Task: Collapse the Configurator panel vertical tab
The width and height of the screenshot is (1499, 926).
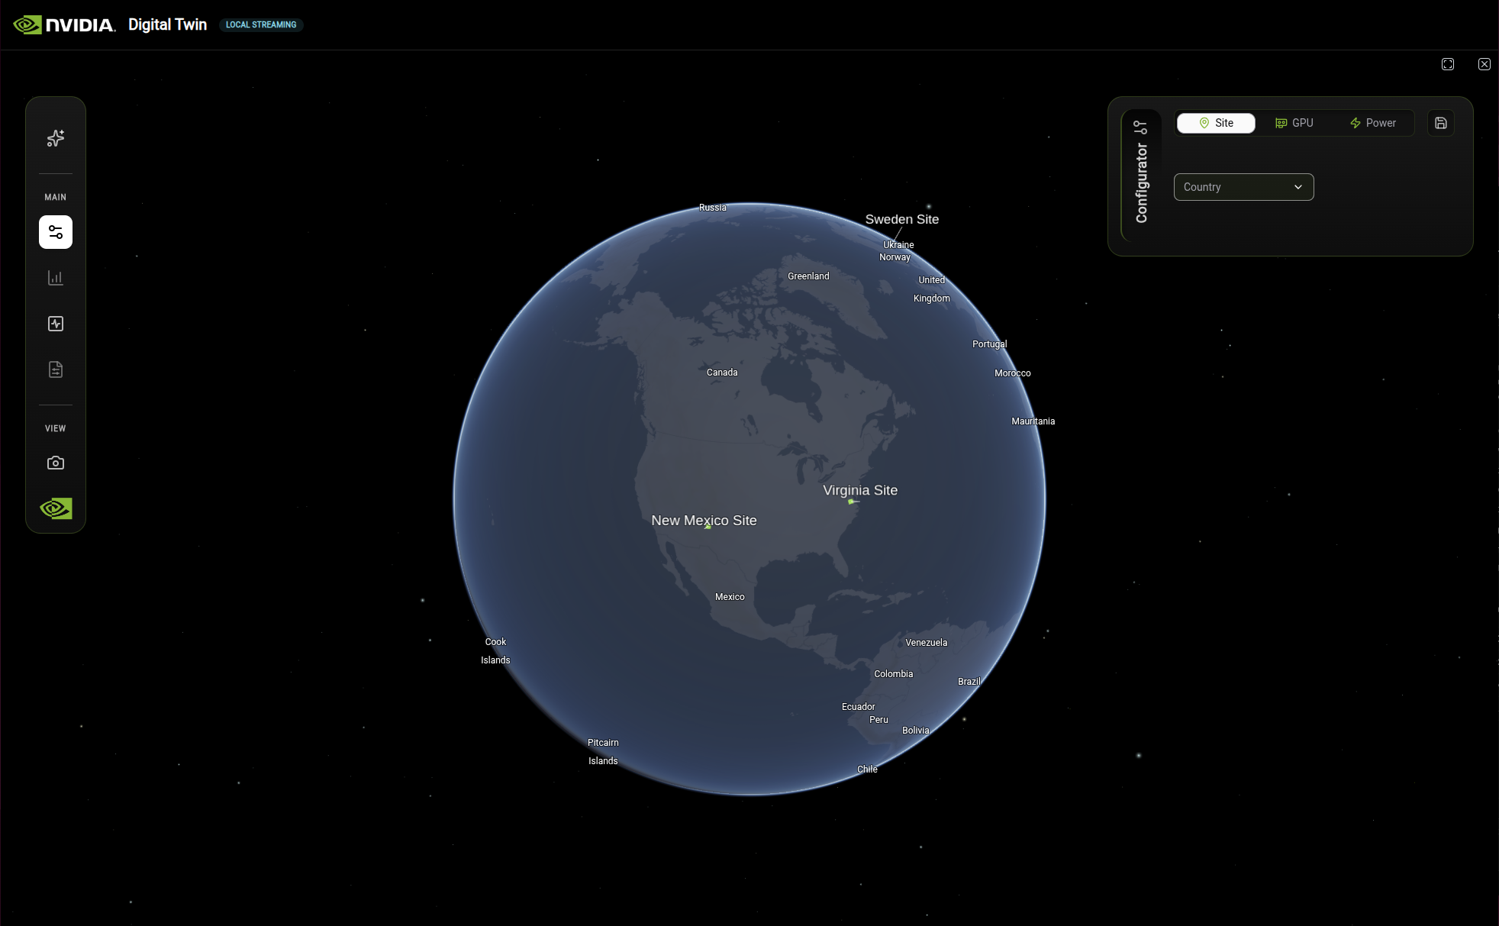Action: 1141,176
